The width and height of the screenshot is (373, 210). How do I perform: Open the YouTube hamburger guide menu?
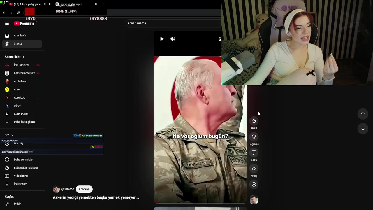point(7,23)
